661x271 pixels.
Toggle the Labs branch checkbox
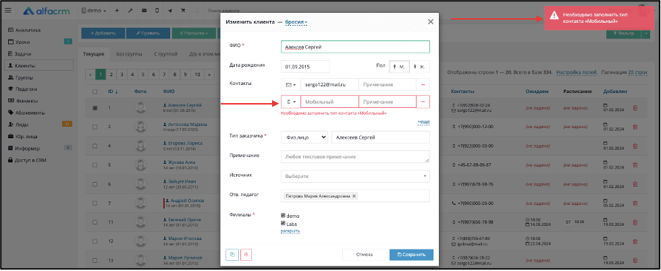(284, 224)
